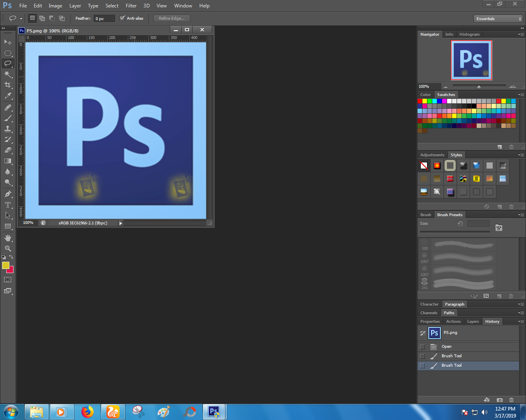The height and width of the screenshot is (420, 526).
Task: Select the Elliptical Marquee tool
Action: click(8, 53)
